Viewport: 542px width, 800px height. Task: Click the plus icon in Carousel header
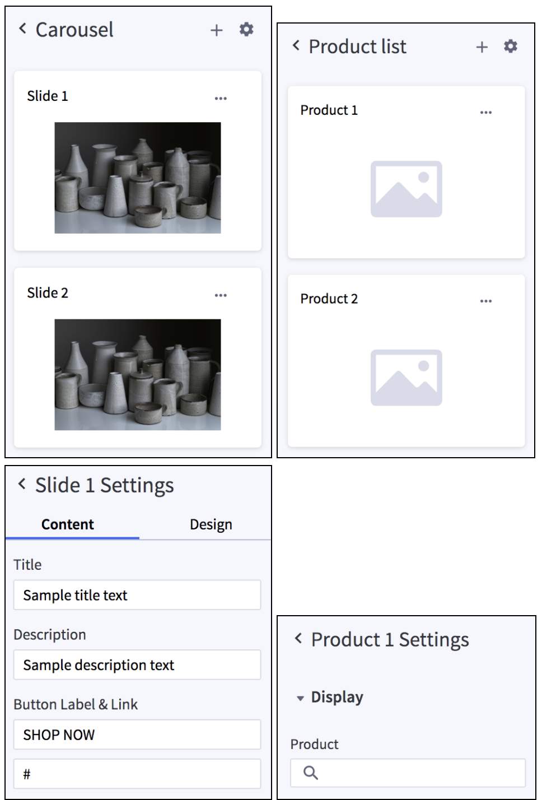coord(216,30)
